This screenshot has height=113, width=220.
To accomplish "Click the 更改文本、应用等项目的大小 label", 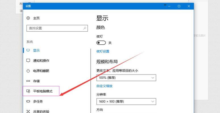I will pyautogui.click(x=117, y=71).
